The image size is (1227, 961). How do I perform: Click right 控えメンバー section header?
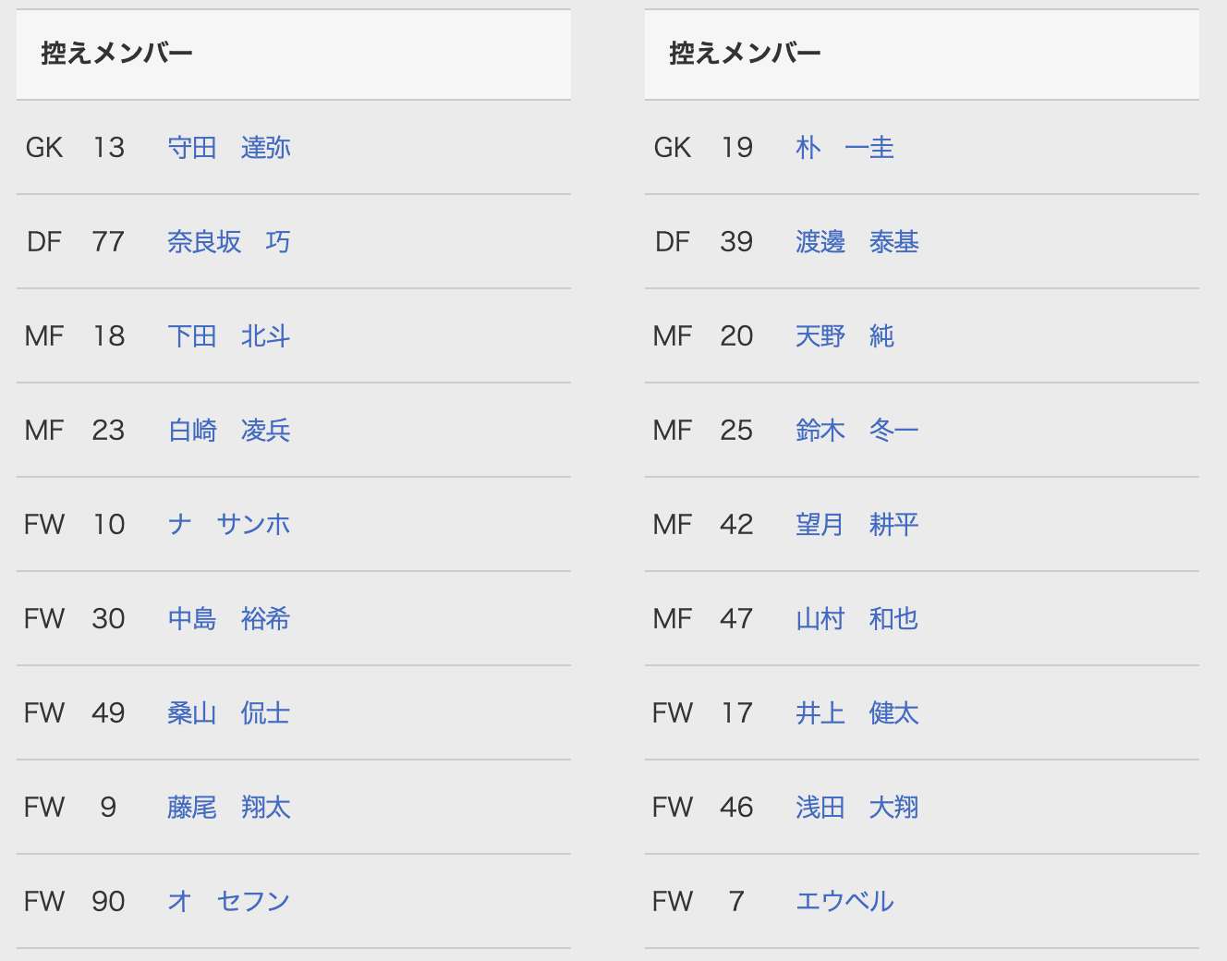point(745,54)
